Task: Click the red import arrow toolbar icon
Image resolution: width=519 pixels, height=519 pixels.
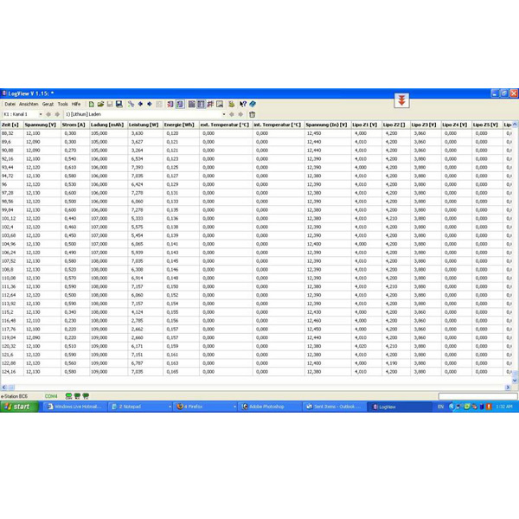Action: point(170,105)
